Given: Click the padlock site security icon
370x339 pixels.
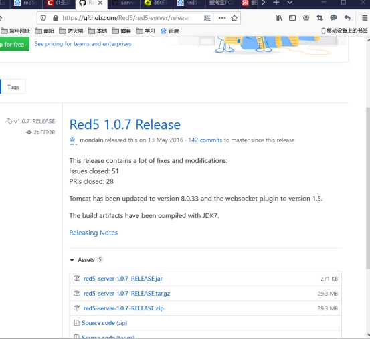Looking at the screenshot, I should tap(56, 18).
